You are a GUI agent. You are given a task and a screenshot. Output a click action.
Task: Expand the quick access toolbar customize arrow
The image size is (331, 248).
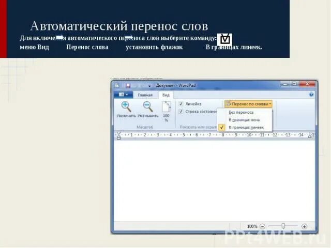149,86
